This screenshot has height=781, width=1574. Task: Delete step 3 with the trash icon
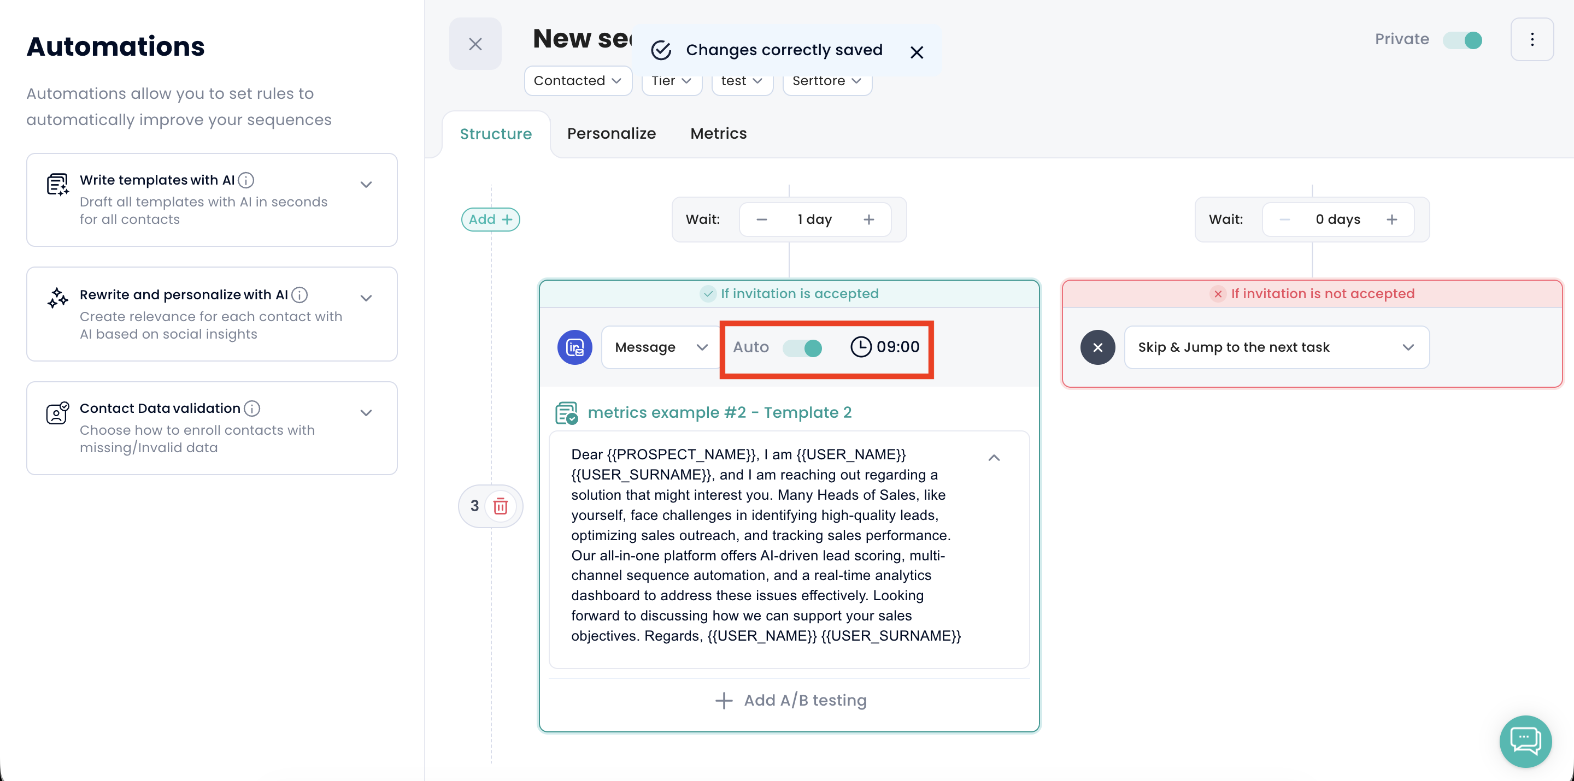pos(501,506)
